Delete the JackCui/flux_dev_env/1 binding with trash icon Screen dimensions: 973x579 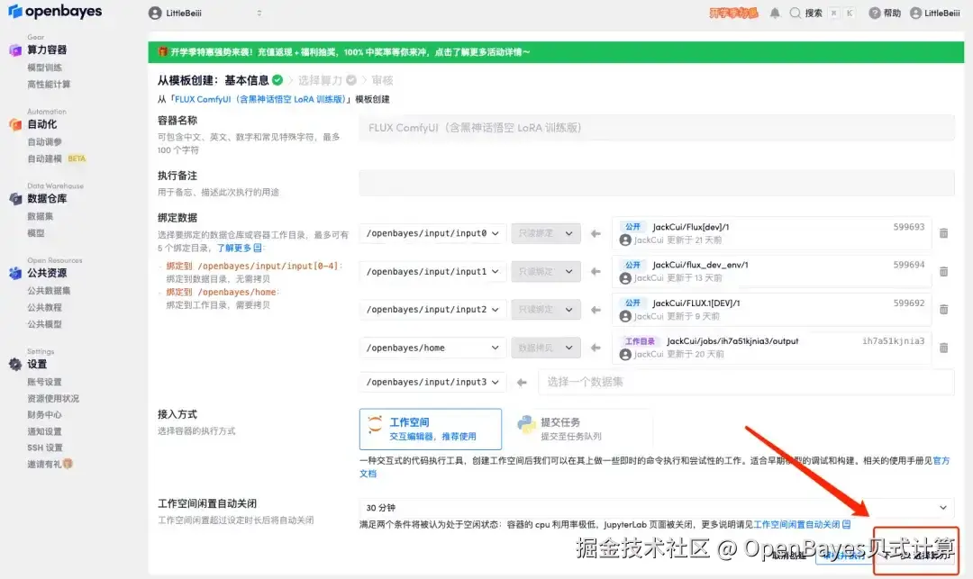(943, 272)
